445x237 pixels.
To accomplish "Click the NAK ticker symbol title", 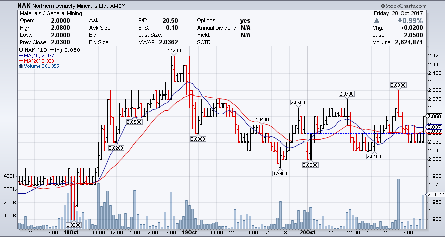I will pyautogui.click(x=24, y=6).
